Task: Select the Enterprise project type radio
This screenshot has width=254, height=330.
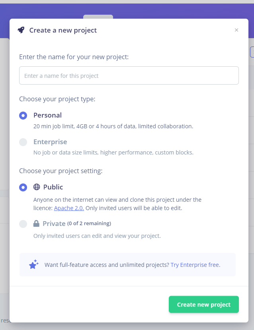Action: 23,142
